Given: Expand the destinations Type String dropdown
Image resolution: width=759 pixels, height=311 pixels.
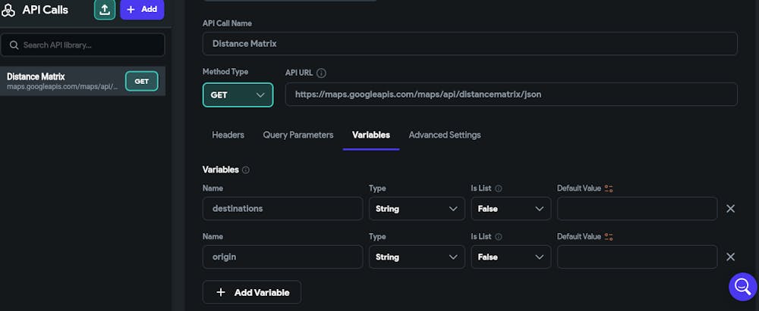Looking at the screenshot, I should tap(416, 209).
